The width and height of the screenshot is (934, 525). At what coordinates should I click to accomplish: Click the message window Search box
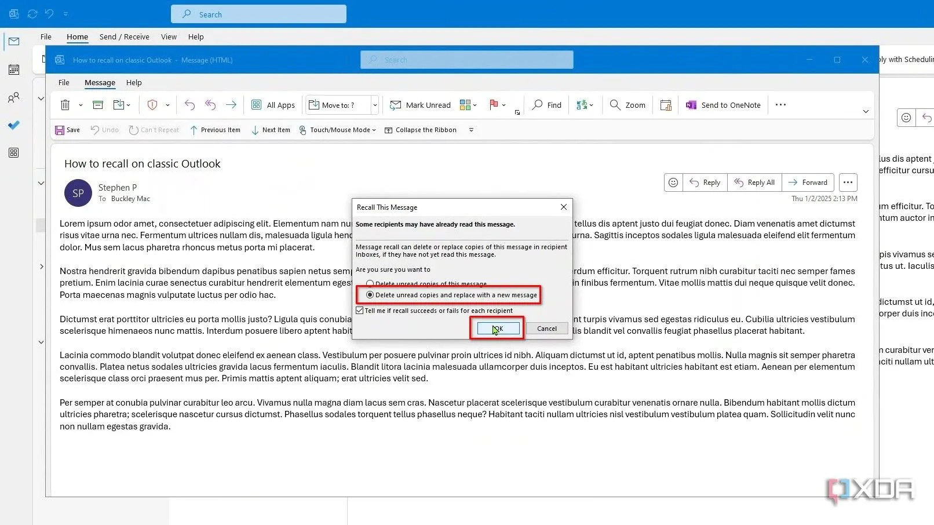[467, 60]
